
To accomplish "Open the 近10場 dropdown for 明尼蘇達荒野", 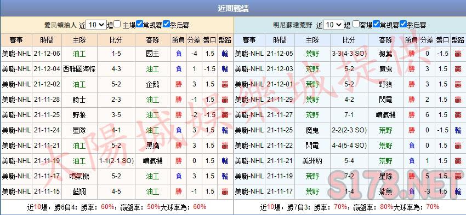I will coord(333,25).
